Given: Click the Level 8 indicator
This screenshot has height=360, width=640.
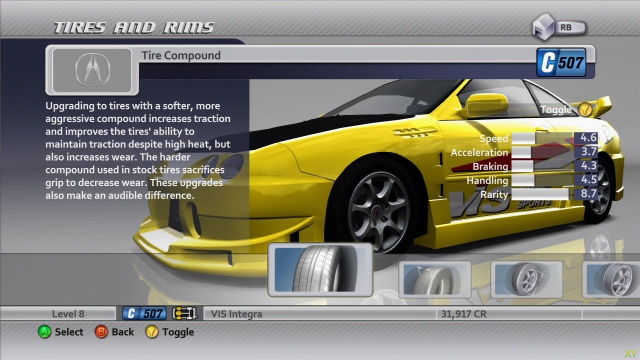Looking at the screenshot, I should pos(68,314).
